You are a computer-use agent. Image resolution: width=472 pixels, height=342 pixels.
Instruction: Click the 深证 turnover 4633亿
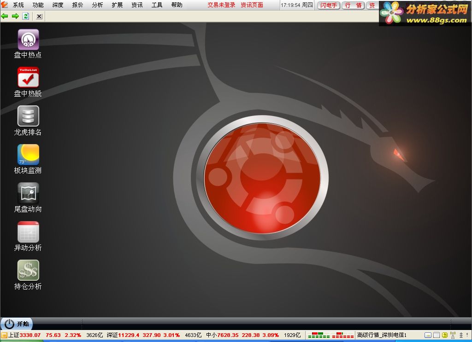[x=193, y=335]
